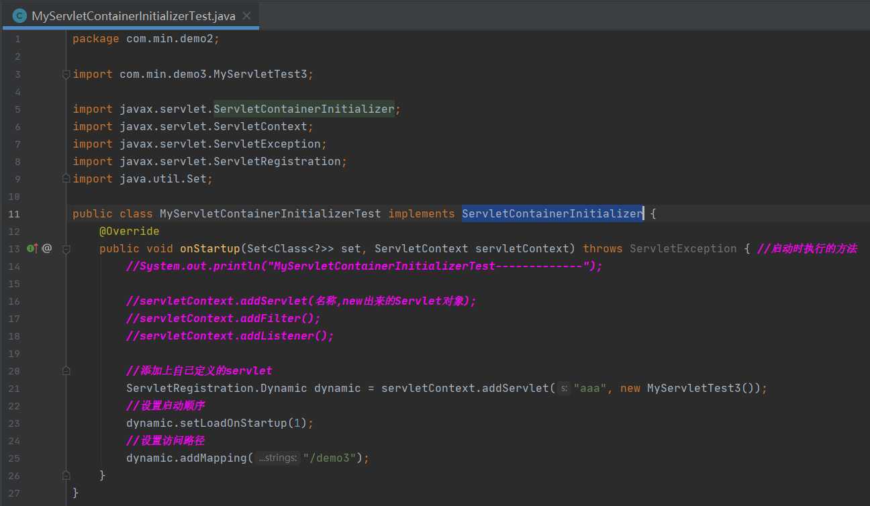Click 'ServletRegistration.Dynamic' on line 21
Screen dimensions: 870x506
pos(217,388)
